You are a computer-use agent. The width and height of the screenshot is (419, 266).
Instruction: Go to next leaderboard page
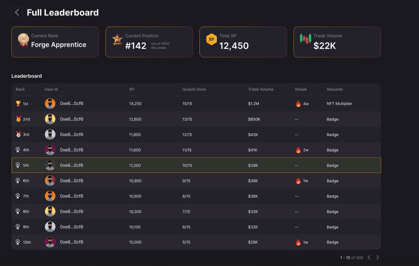point(377,258)
